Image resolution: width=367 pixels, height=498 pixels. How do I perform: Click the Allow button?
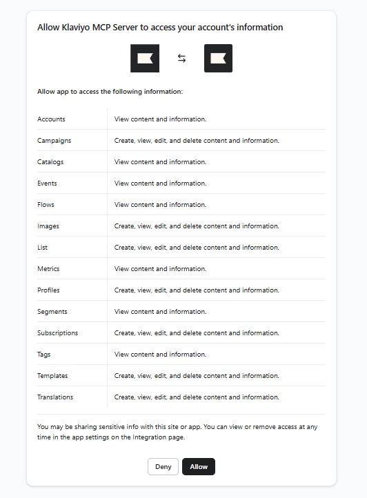199,466
